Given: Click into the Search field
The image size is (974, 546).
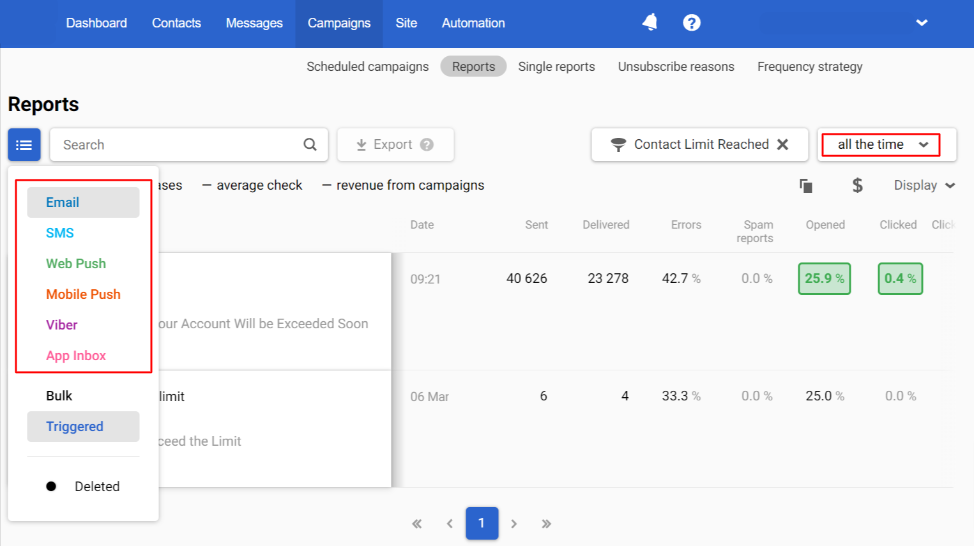Looking at the screenshot, I should click(189, 145).
